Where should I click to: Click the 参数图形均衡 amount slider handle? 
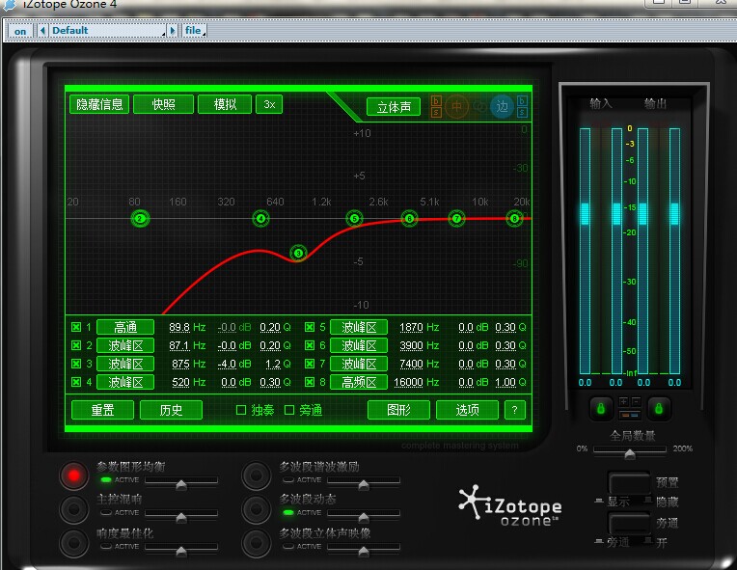pyautogui.click(x=181, y=484)
